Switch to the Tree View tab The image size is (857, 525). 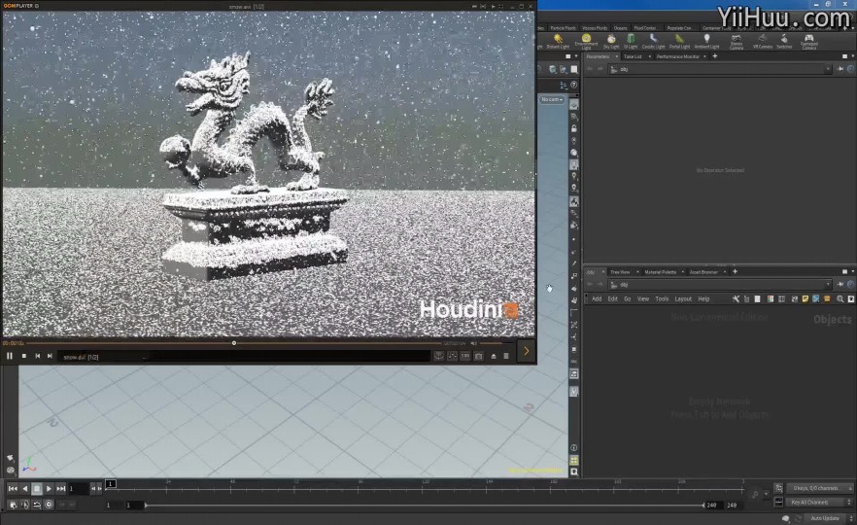tap(620, 272)
